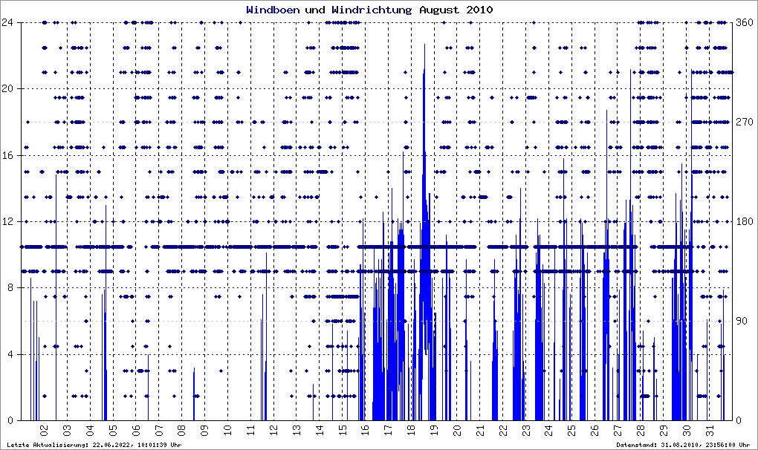Click the day label 16 on the x-axis
Viewport: 758px width, 450px height.
pyautogui.click(x=366, y=430)
